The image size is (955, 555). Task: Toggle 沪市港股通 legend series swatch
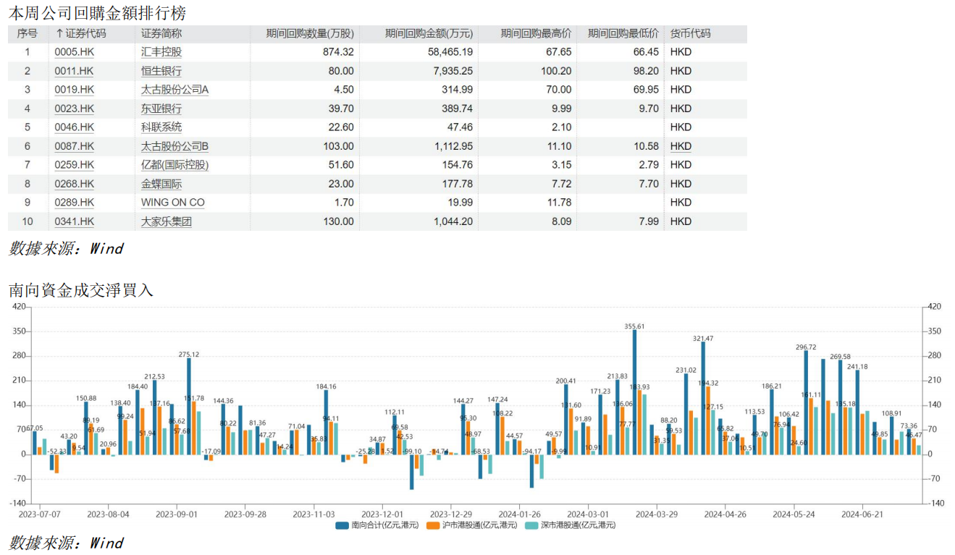click(x=434, y=525)
